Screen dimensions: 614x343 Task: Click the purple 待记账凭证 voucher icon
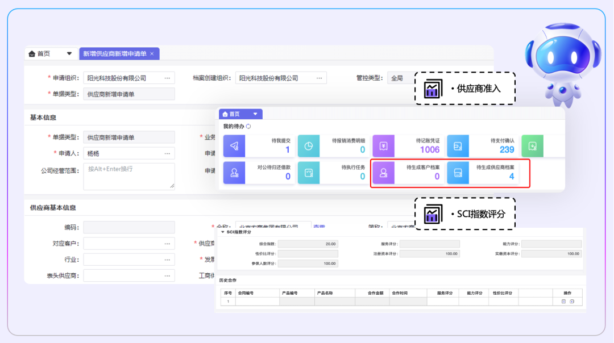point(384,146)
